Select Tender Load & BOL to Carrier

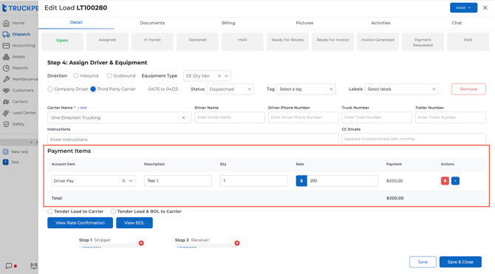click(x=113, y=211)
